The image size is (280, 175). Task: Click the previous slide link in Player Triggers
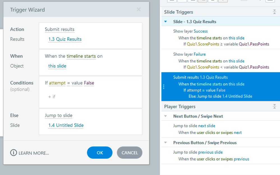[210, 152]
